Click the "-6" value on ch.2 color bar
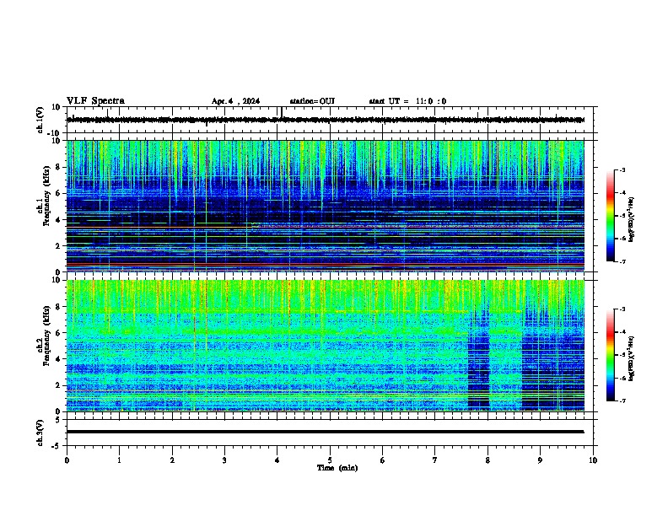Image resolution: width=668 pixels, height=516 pixels. tap(622, 378)
